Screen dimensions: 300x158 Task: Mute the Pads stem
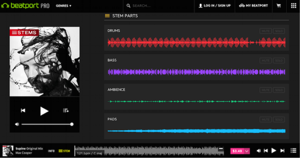click(x=266, y=119)
